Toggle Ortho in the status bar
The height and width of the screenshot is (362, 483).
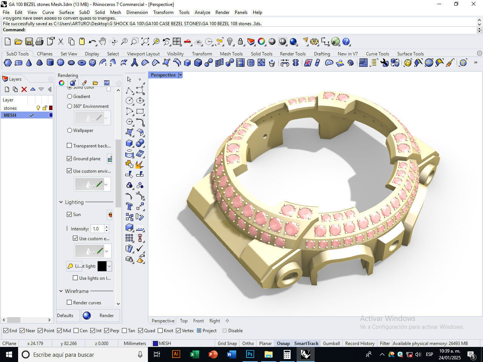[x=248, y=344]
